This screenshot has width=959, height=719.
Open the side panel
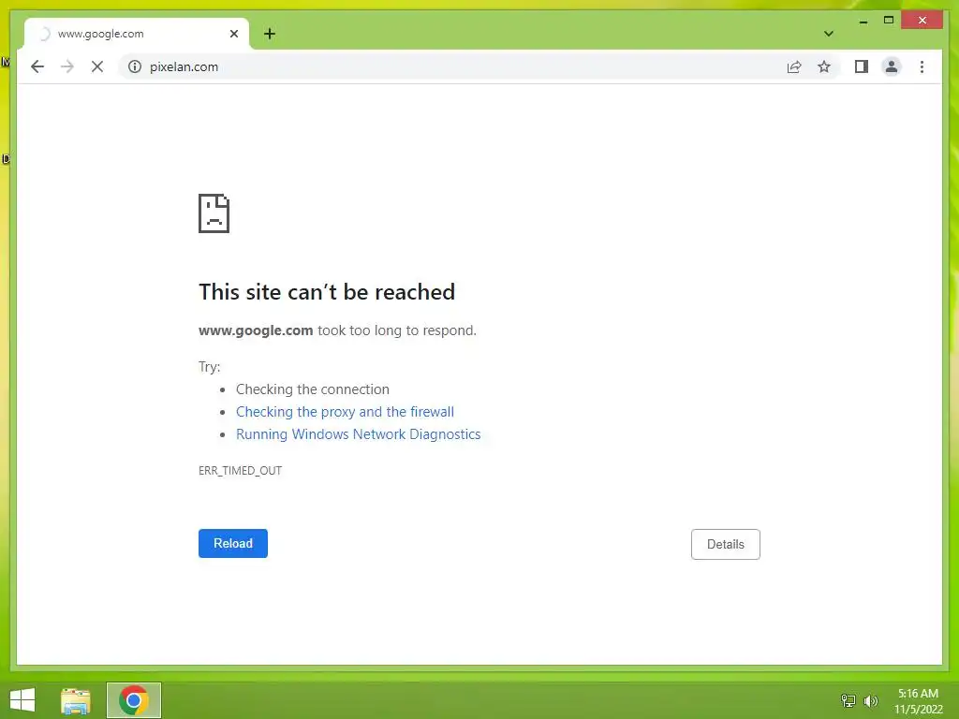pos(862,66)
